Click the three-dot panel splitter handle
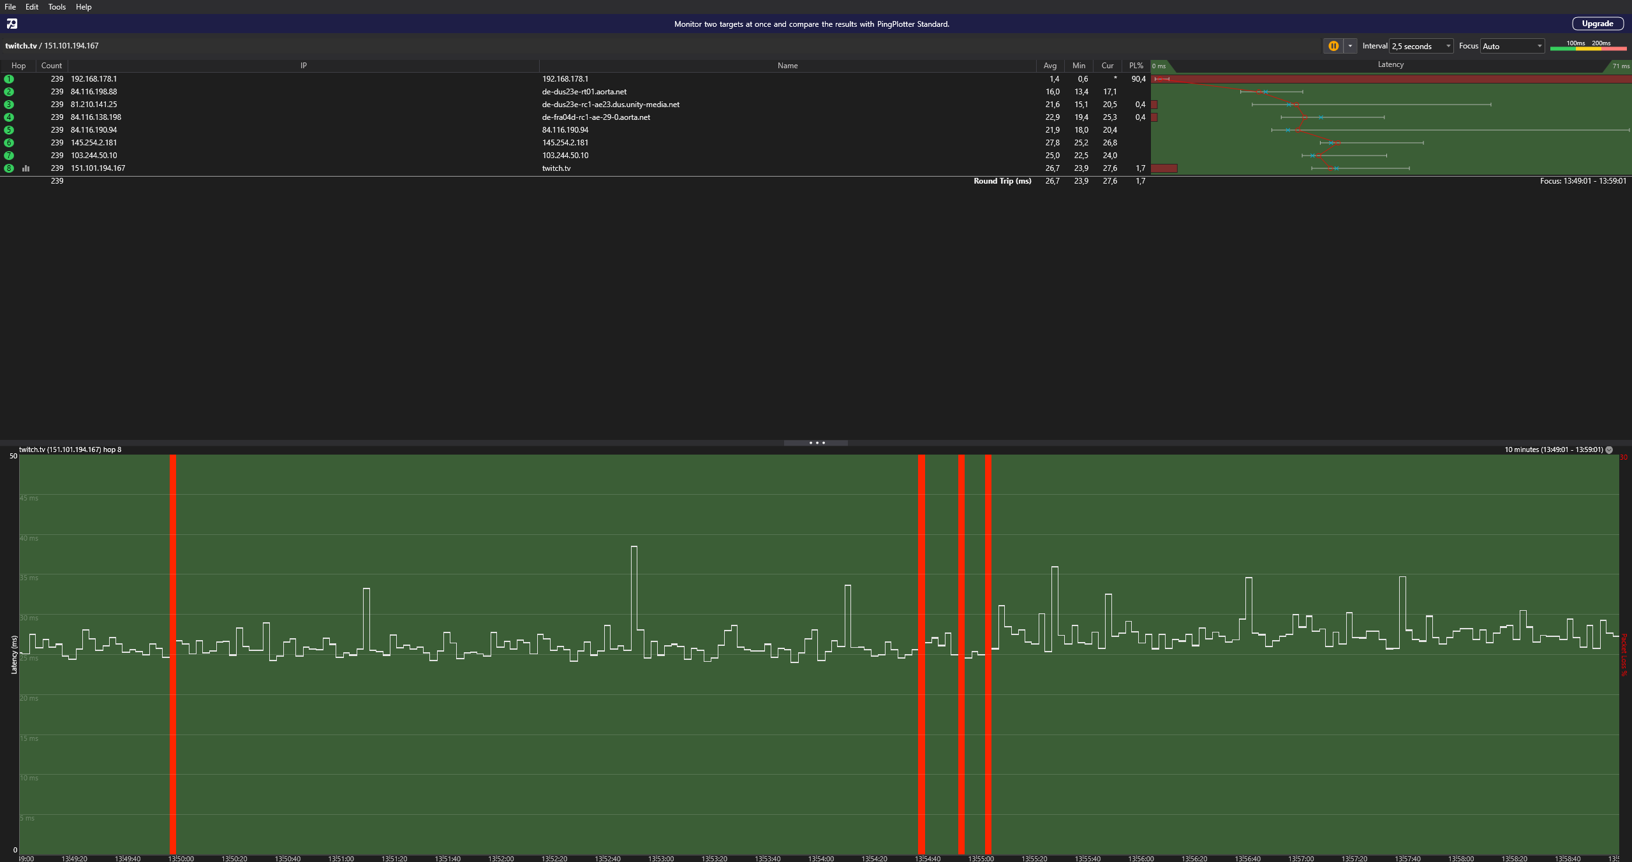 click(x=816, y=443)
